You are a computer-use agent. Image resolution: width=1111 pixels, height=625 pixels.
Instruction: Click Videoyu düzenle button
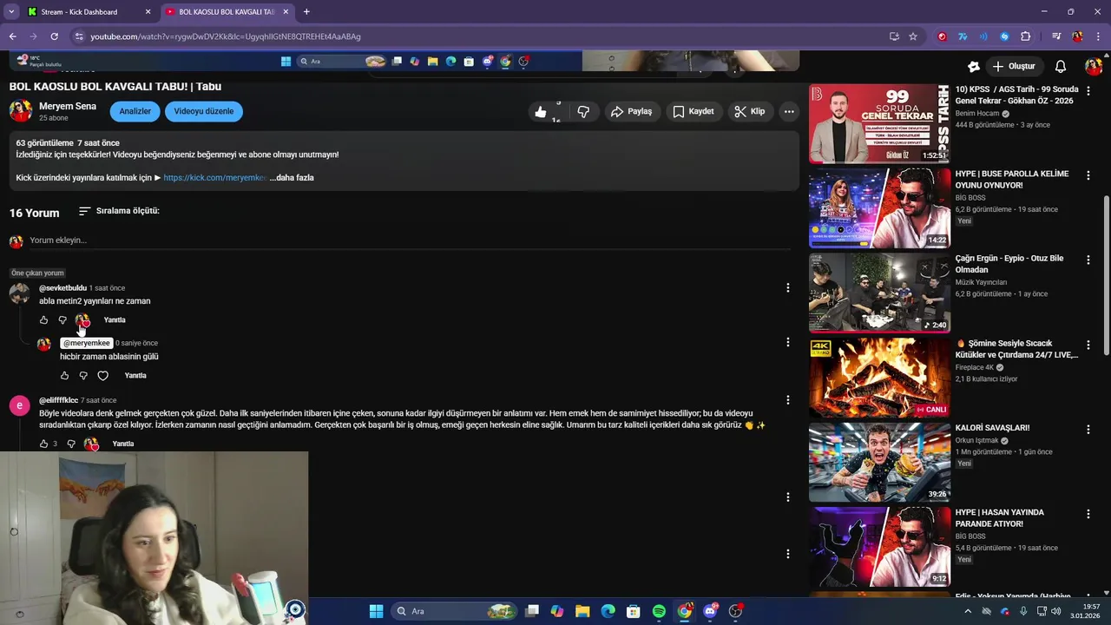click(x=204, y=111)
